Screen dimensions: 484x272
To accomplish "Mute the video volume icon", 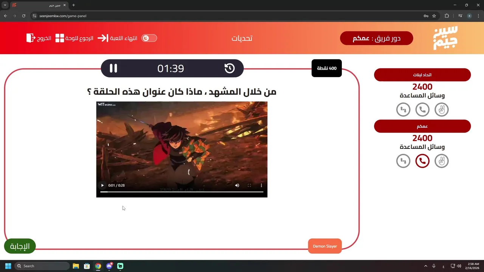I will pos(237,185).
